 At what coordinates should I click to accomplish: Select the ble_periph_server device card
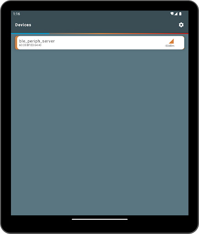pyautogui.click(x=100, y=43)
